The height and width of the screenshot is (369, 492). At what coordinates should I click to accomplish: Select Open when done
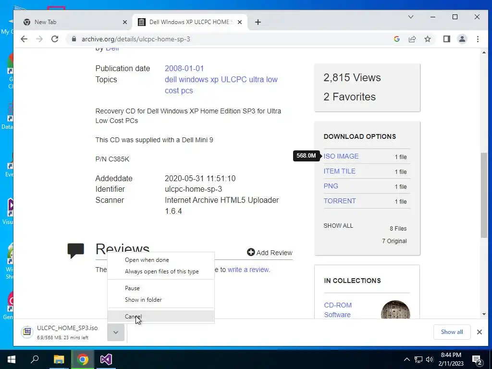point(160,260)
